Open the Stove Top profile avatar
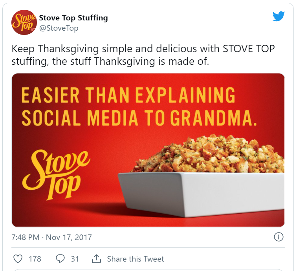The height and width of the screenshot is (271, 297). click(24, 22)
